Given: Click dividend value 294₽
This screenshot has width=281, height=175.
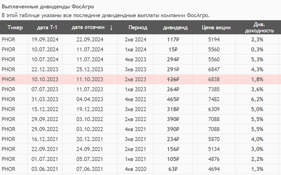Looking at the screenshot, I should pos(173,60).
